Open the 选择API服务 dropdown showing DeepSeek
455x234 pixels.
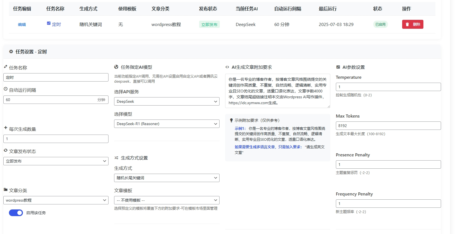click(x=167, y=101)
